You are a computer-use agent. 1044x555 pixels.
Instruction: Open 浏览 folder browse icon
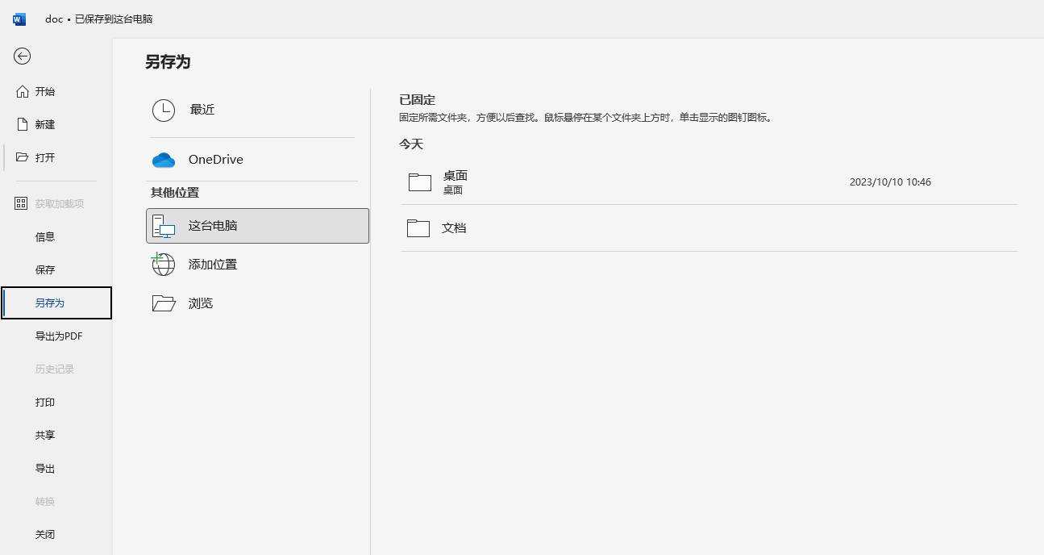pos(164,303)
